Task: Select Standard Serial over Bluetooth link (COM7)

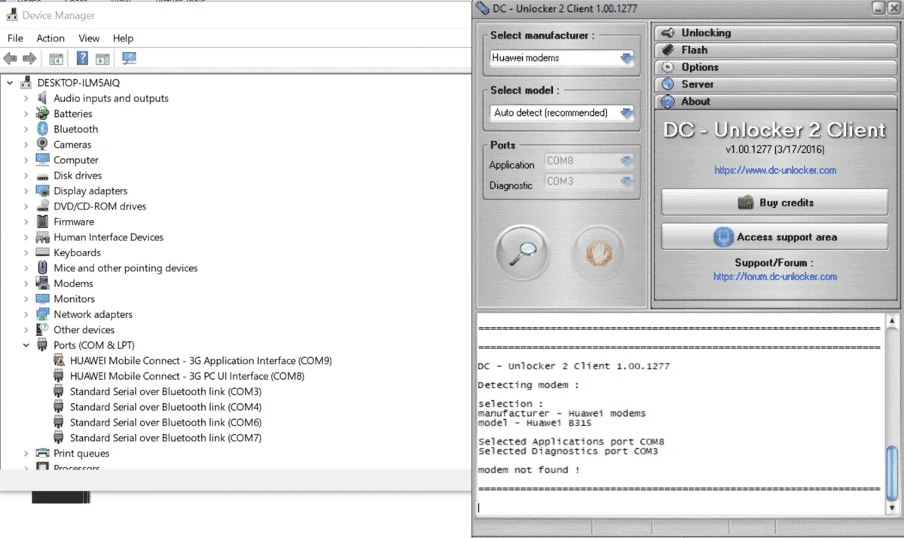Action: tap(166, 438)
